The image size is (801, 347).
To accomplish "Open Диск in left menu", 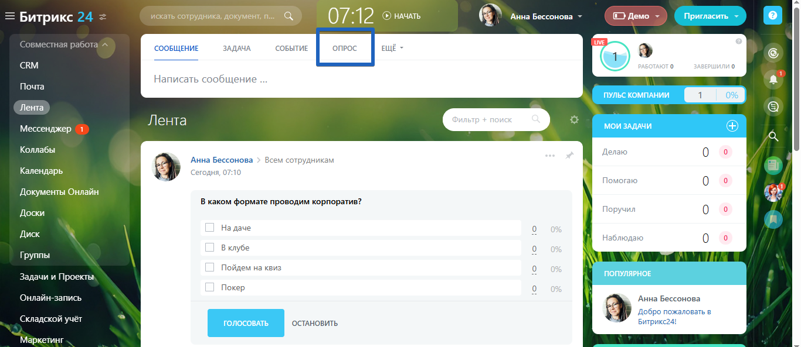I will tap(30, 234).
